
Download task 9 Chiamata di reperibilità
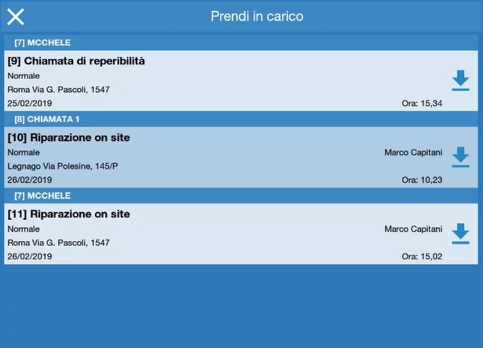pos(461,80)
